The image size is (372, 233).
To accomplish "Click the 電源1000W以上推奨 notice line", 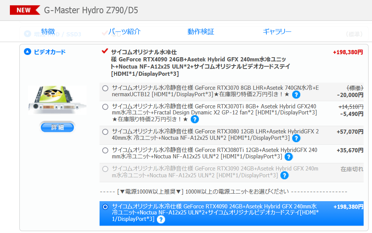I will tap(224, 191).
